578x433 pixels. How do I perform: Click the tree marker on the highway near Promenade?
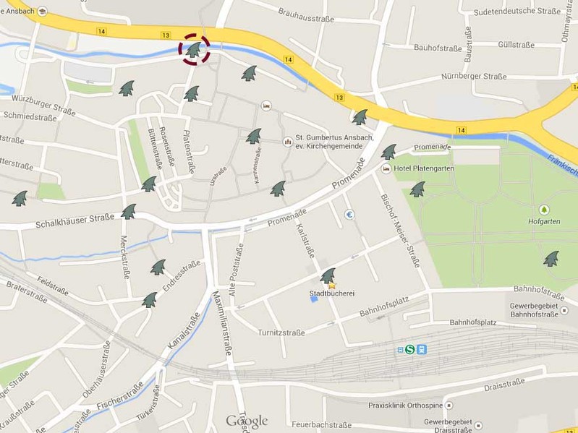coord(360,117)
